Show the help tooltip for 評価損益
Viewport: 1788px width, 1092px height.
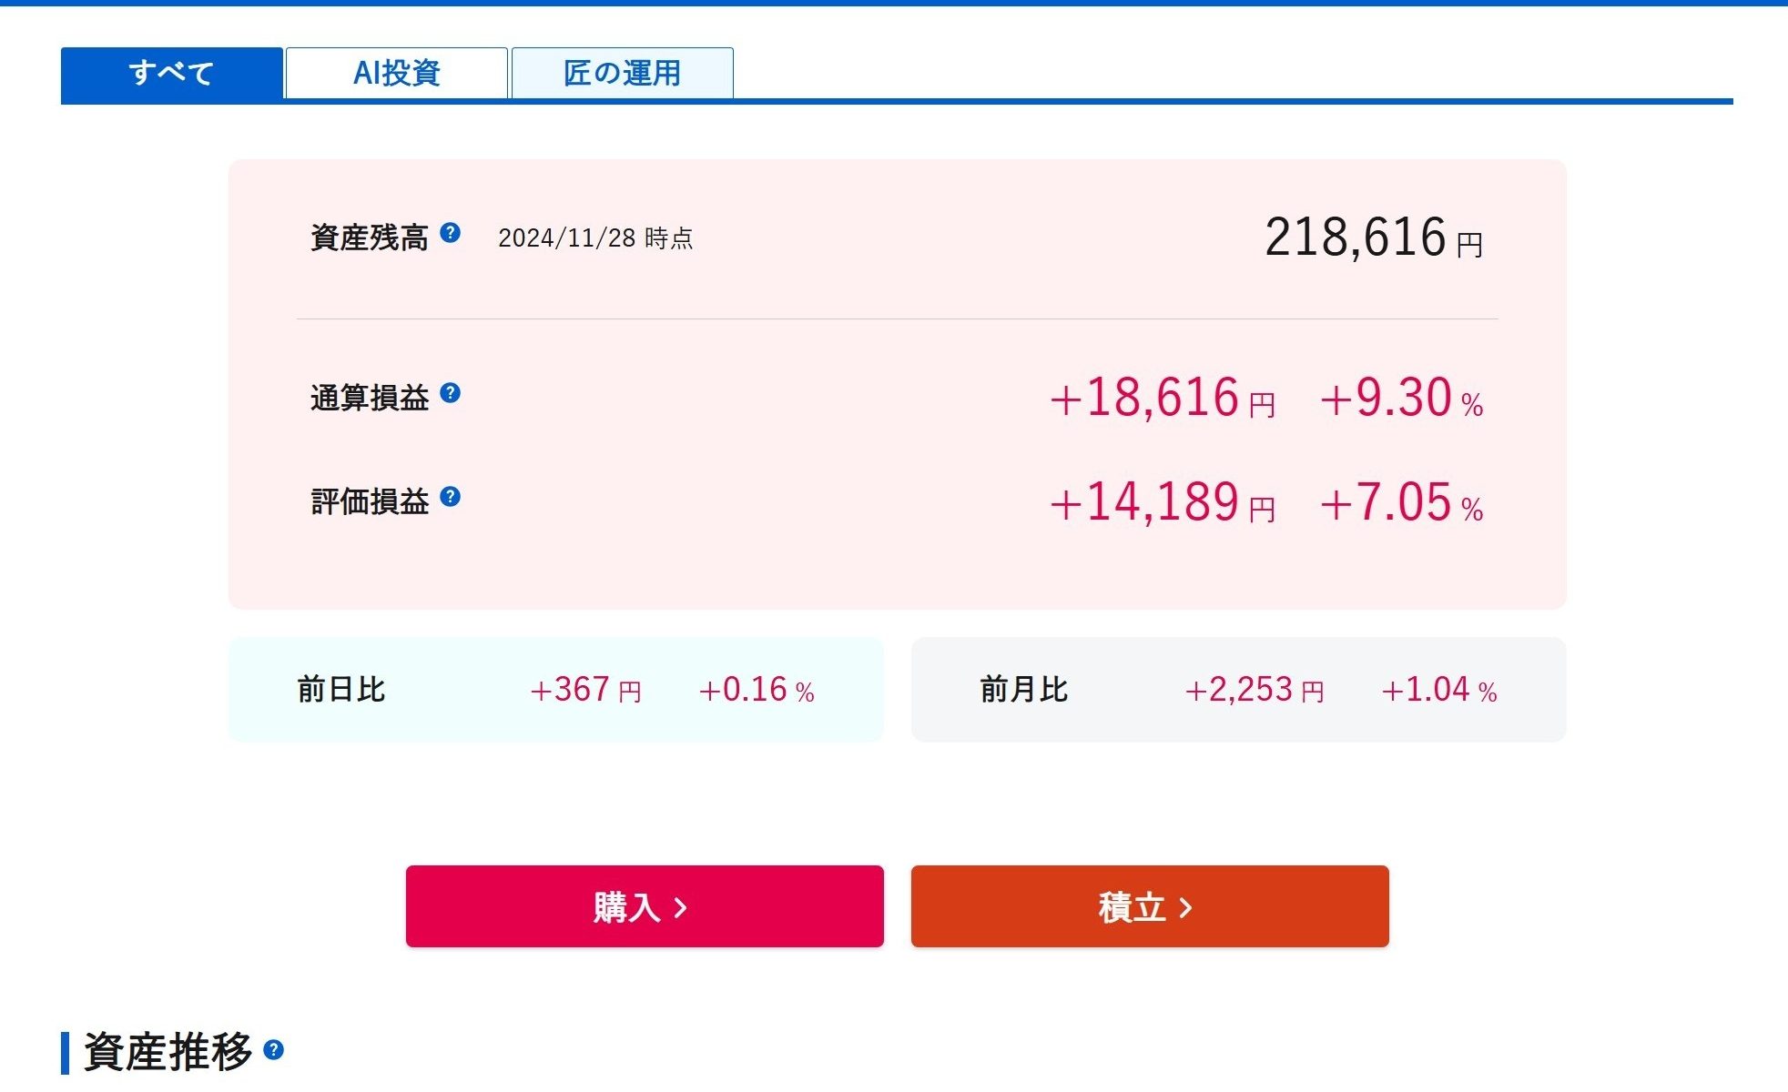450,497
